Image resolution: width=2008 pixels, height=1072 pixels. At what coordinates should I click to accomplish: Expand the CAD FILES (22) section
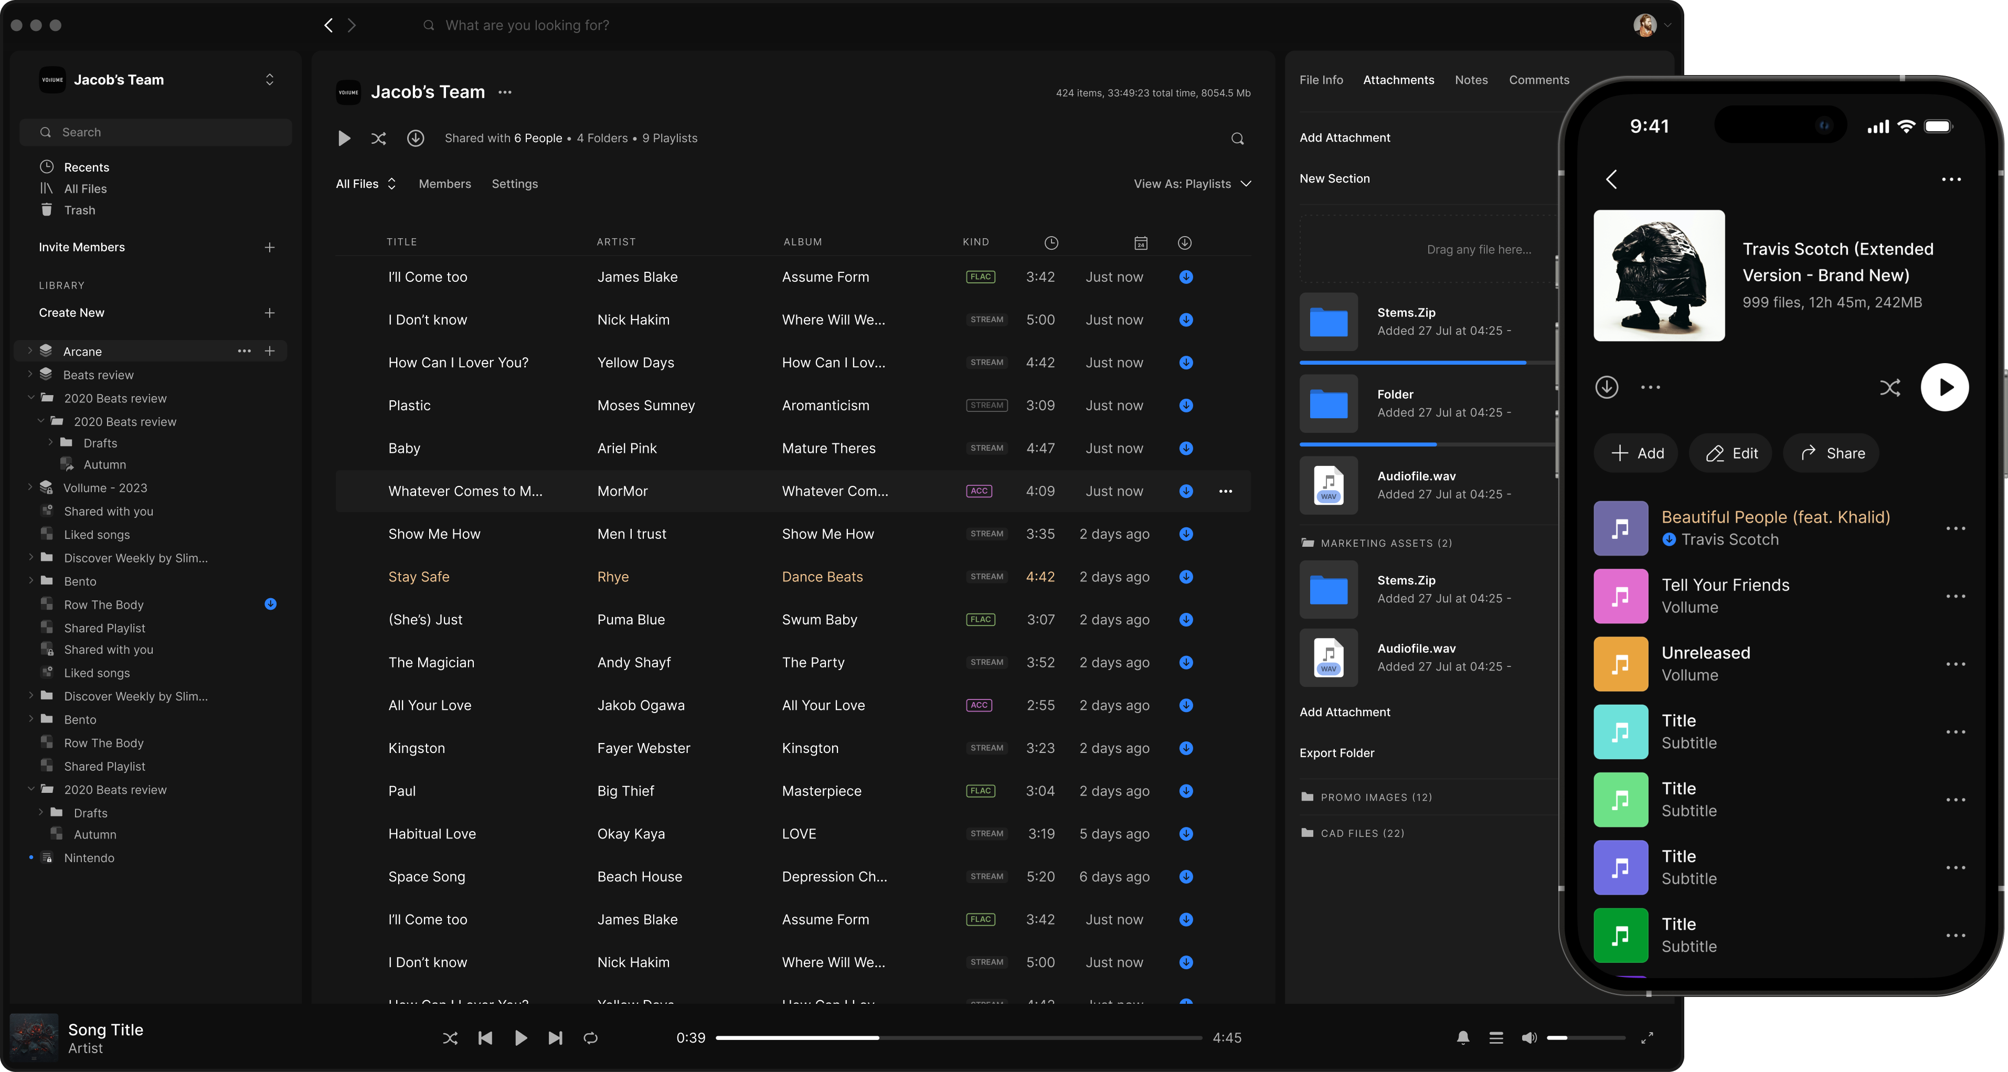point(1353,833)
